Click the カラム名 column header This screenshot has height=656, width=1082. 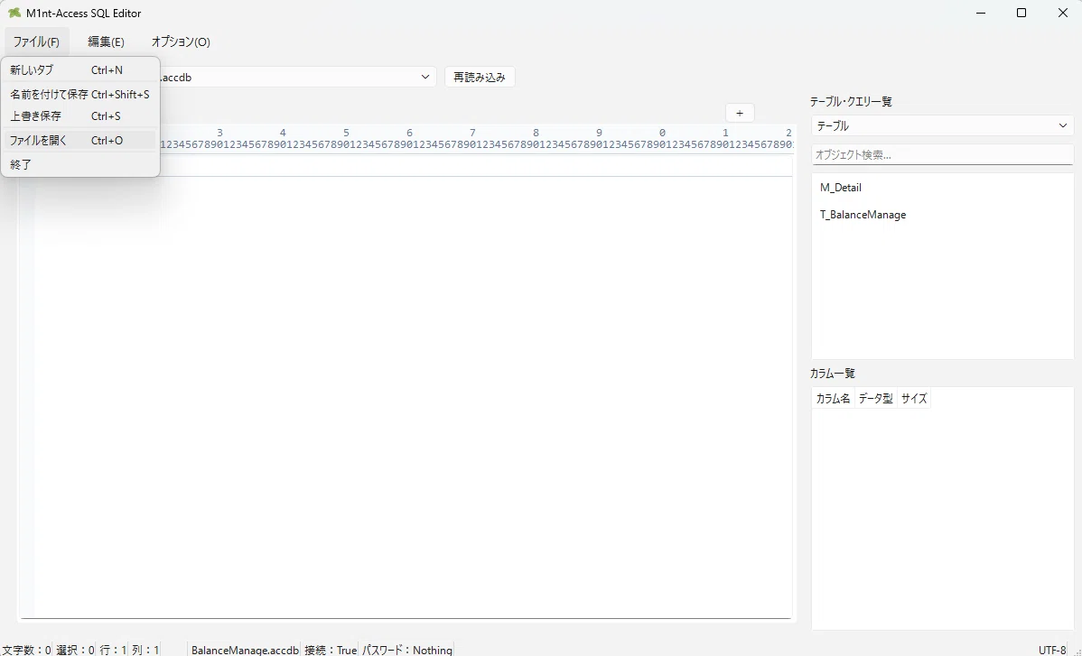coord(833,398)
